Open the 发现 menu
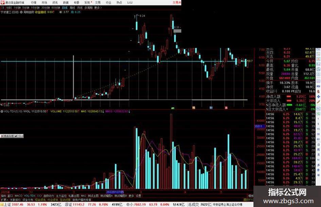 (x=87, y=2)
